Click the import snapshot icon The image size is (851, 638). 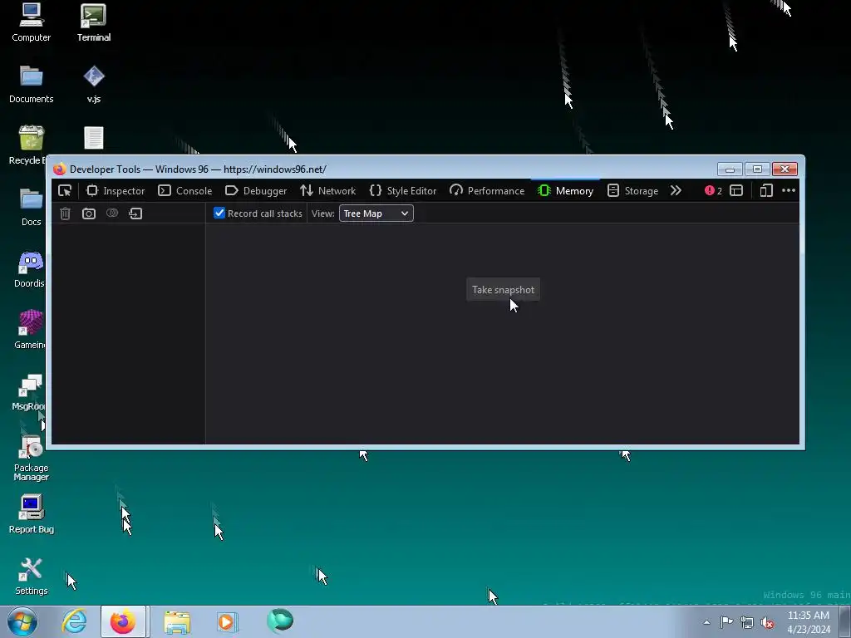135,213
